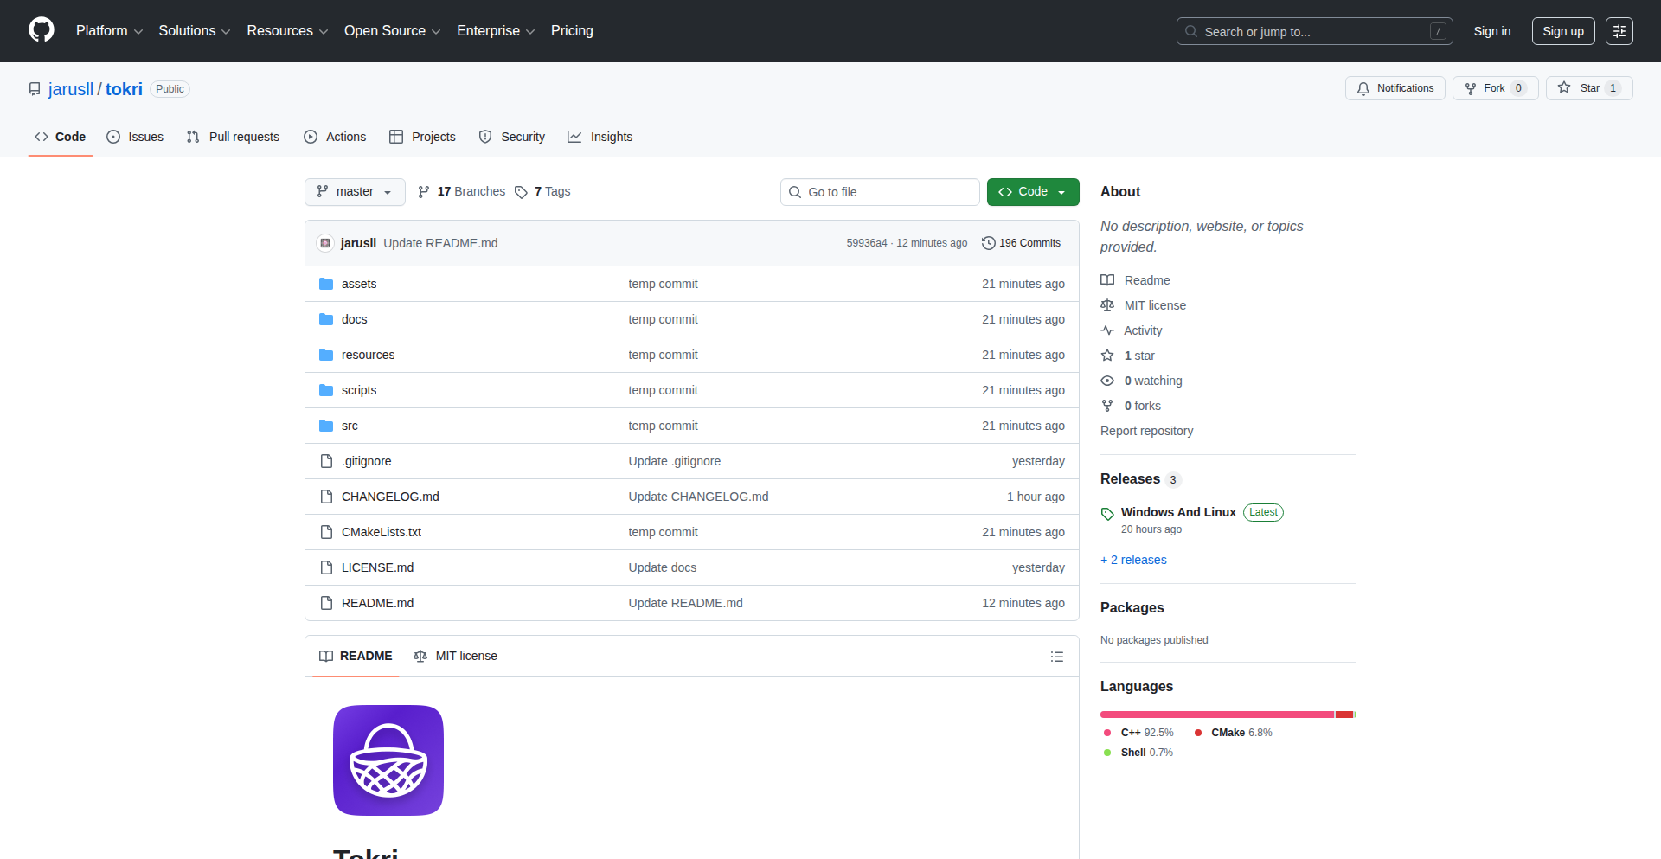Open the README outline list icon

pyautogui.click(x=1056, y=657)
